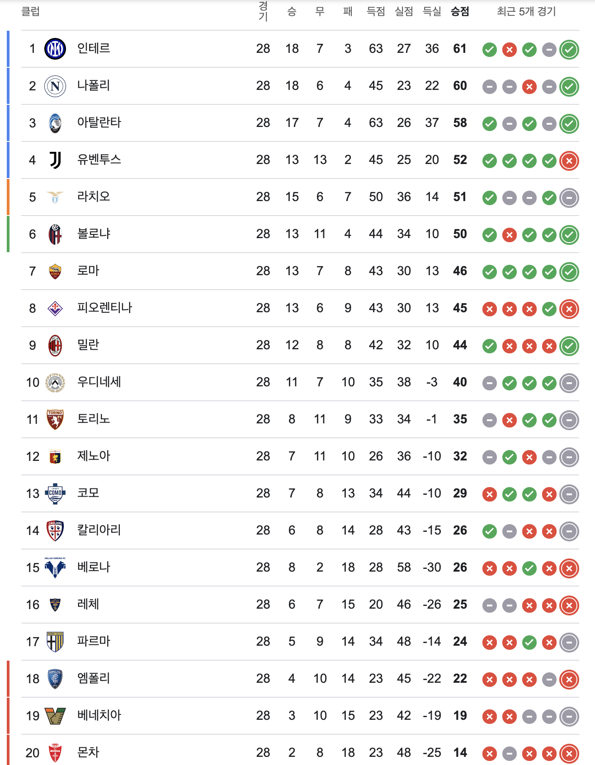Select the Juventus logo icon
Screen dimensions: 595x765
point(55,160)
